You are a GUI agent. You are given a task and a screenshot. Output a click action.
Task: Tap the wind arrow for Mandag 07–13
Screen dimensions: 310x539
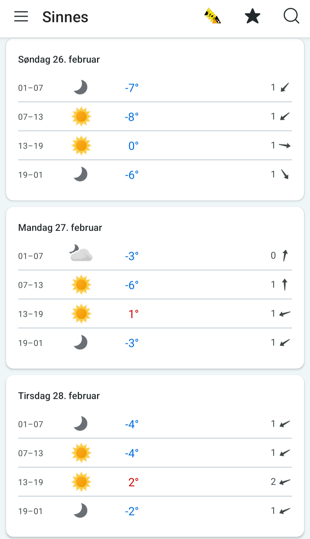(x=284, y=285)
